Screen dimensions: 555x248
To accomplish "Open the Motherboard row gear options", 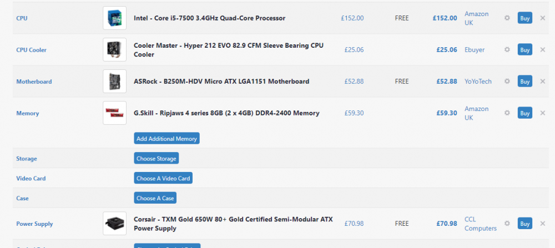I will point(507,81).
